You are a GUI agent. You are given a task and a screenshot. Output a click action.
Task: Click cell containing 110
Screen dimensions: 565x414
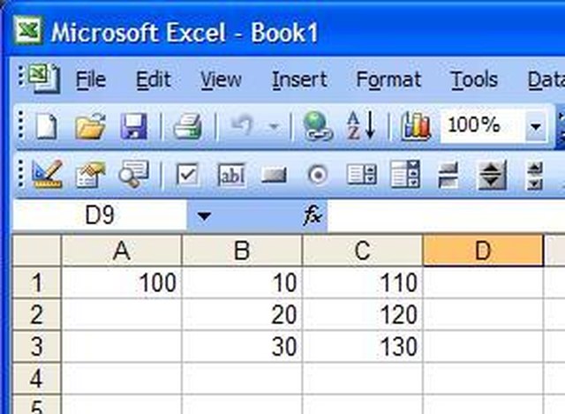[x=363, y=282]
